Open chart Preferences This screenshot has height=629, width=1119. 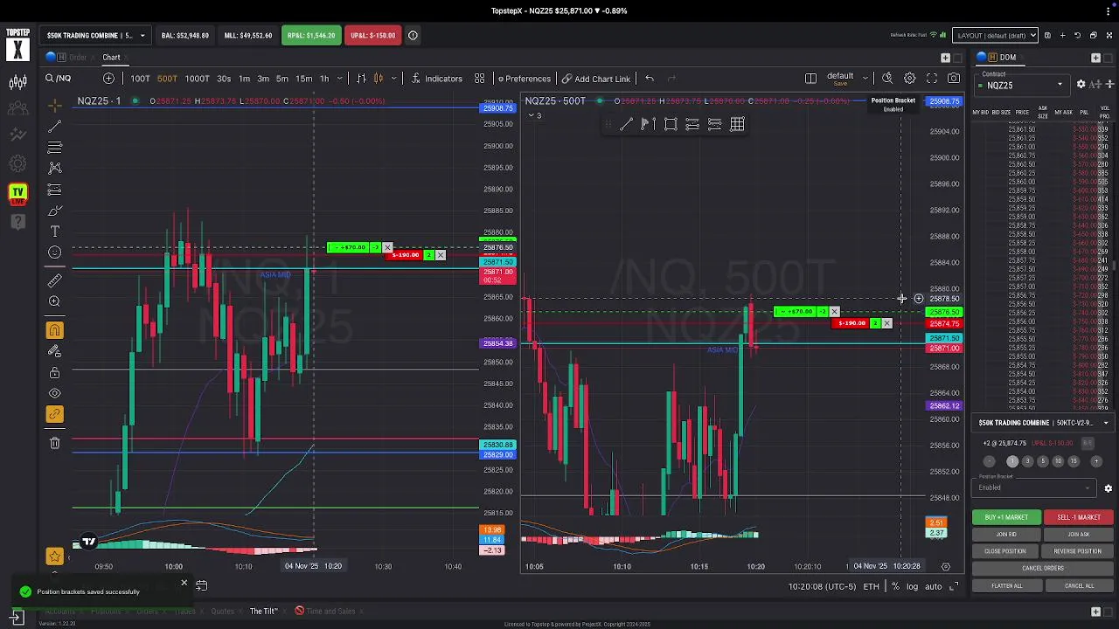(524, 79)
